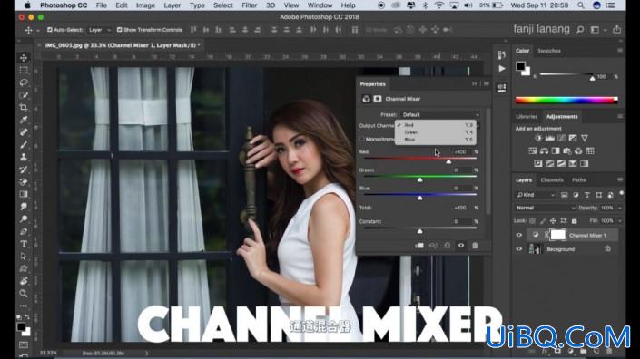Select the History Brush tool
This screenshot has height=359, width=640.
24,170
